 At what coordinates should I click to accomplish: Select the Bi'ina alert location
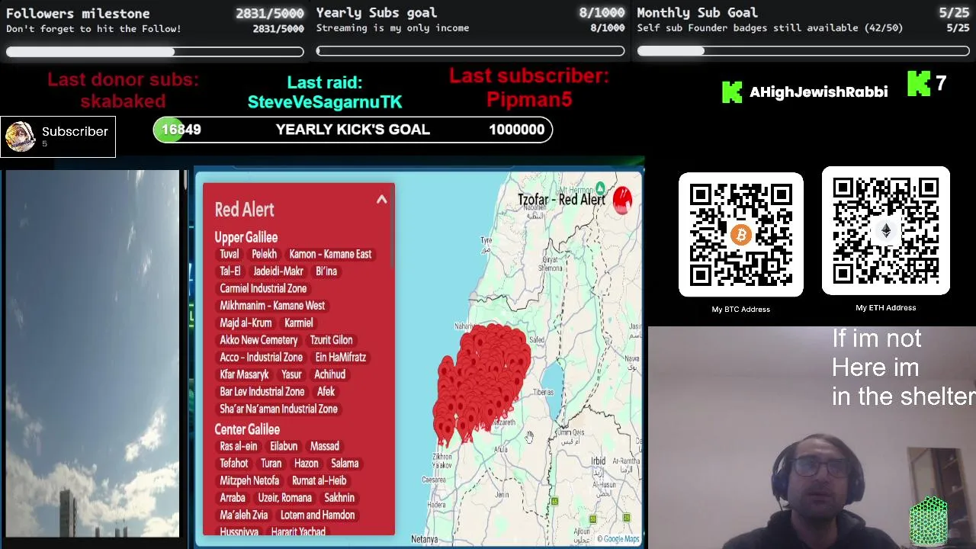[326, 271]
